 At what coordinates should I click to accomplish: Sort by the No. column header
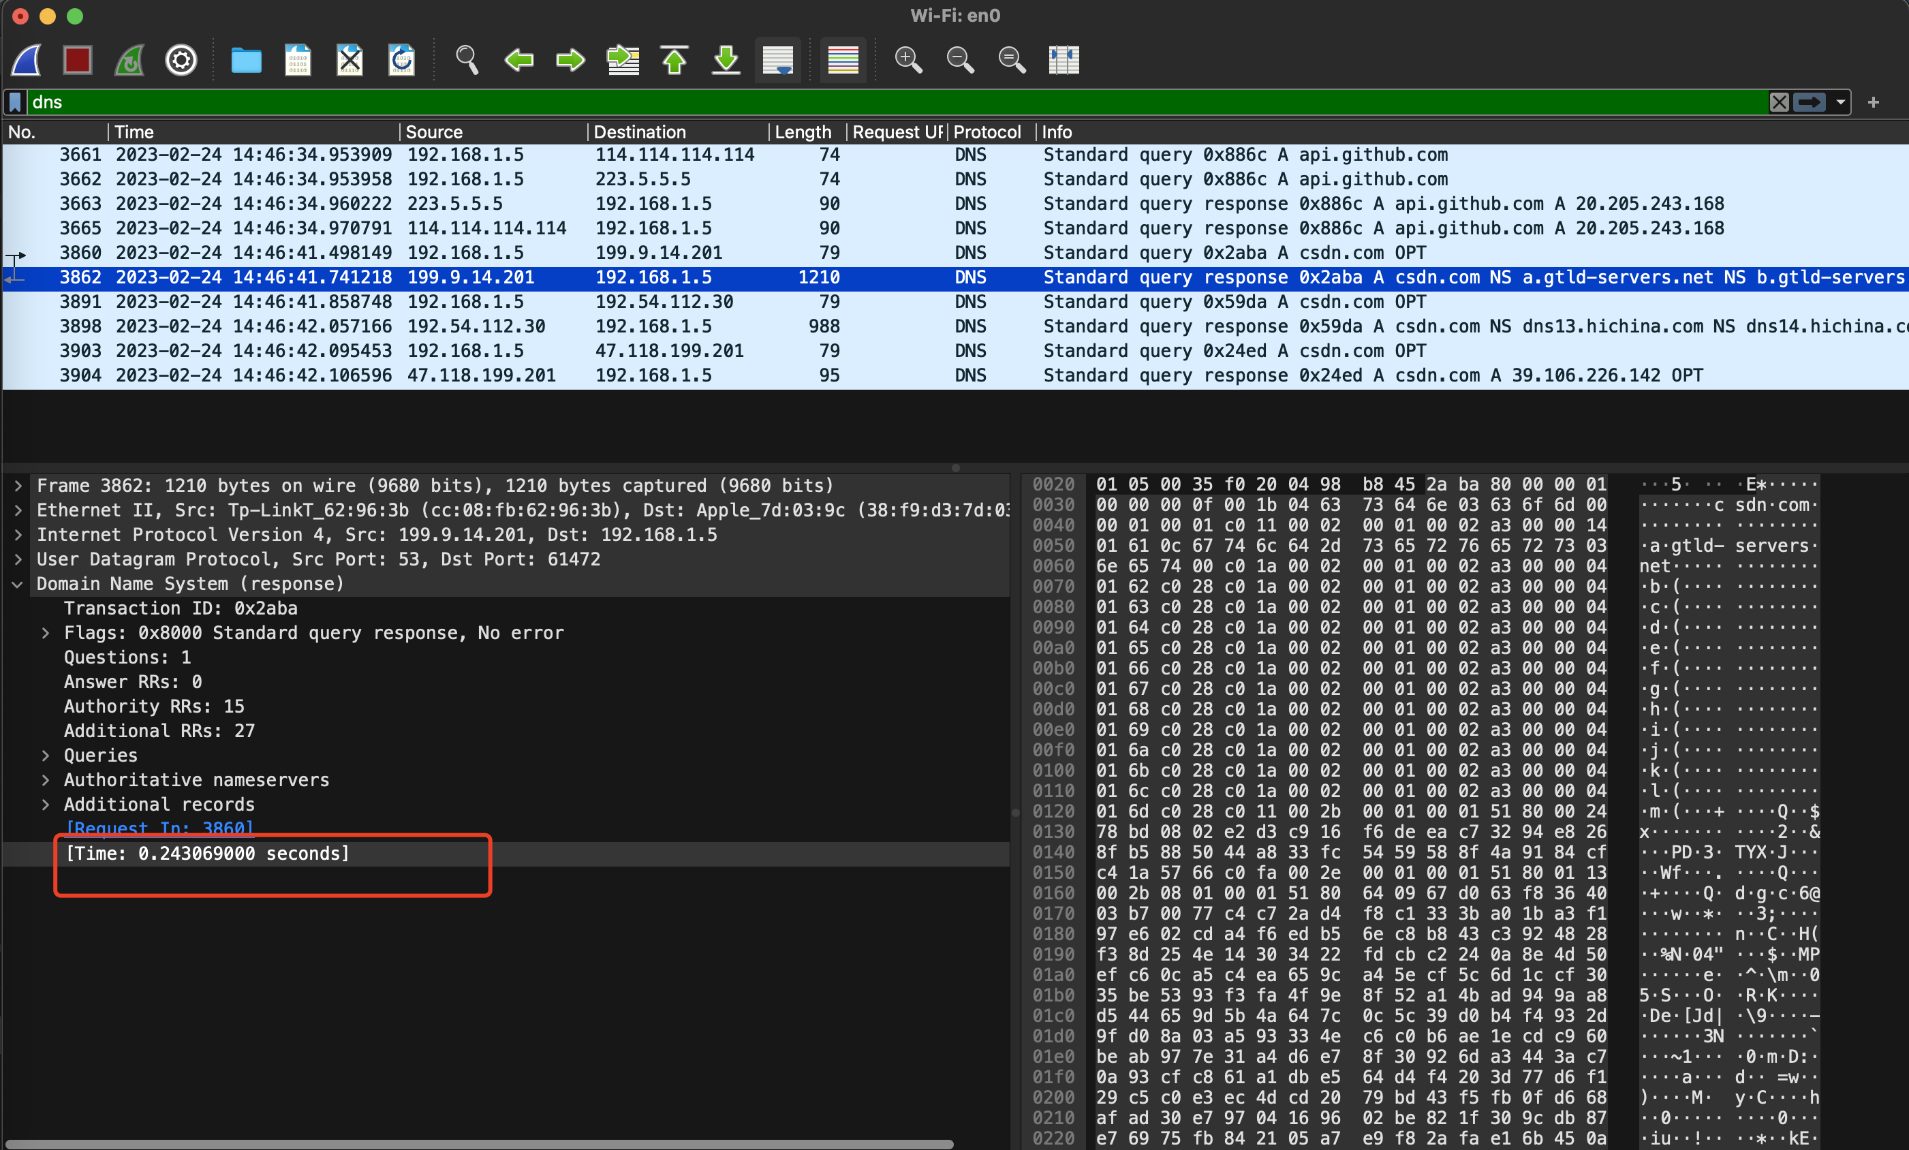55,131
